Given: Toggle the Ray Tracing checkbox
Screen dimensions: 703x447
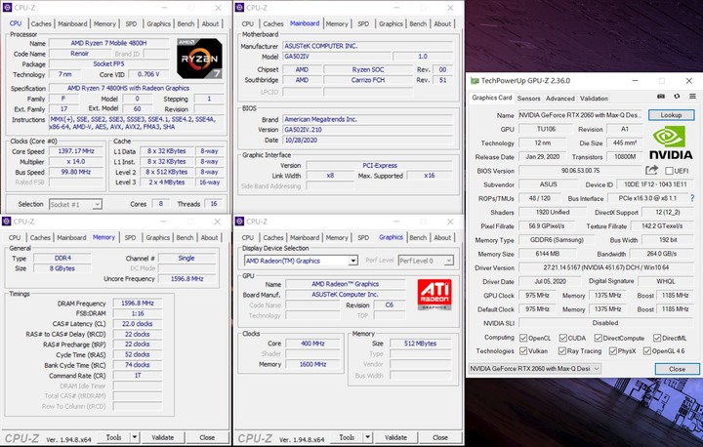Looking at the screenshot, I should [x=561, y=351].
